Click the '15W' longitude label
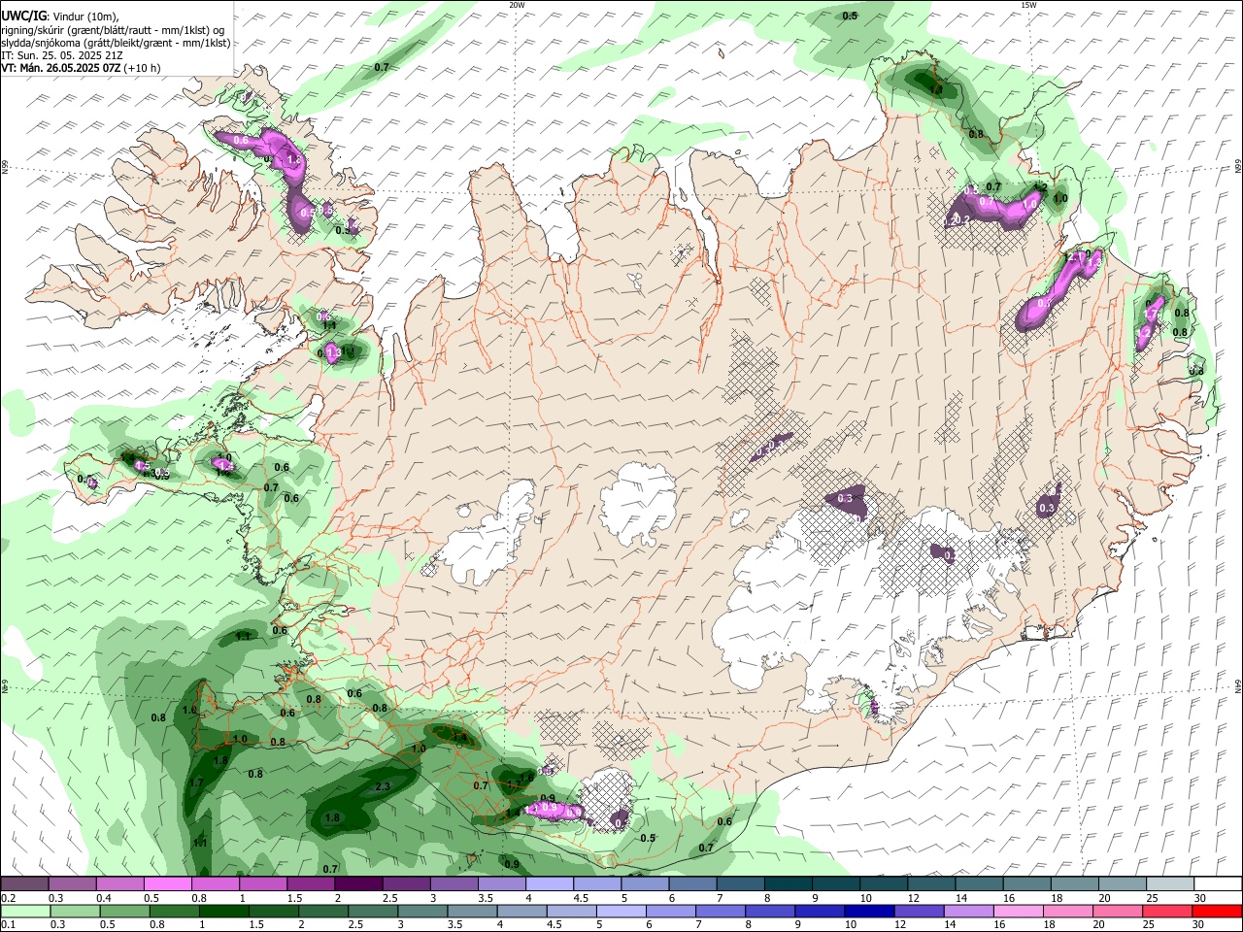This screenshot has width=1243, height=932. (1028, 5)
